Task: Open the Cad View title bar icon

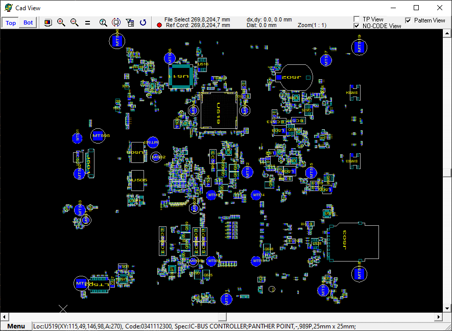Action: pyautogui.click(x=8, y=8)
